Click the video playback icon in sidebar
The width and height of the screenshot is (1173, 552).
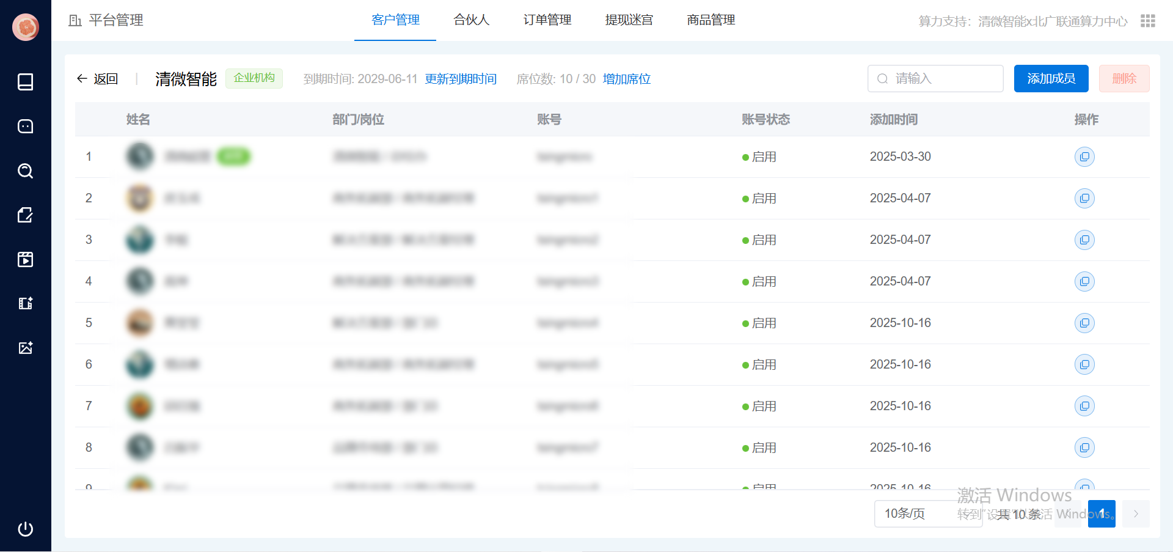coord(25,259)
